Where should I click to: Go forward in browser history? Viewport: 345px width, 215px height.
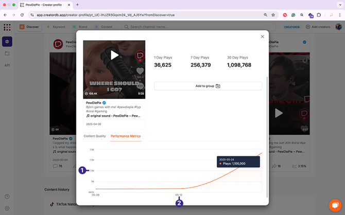(13, 15)
